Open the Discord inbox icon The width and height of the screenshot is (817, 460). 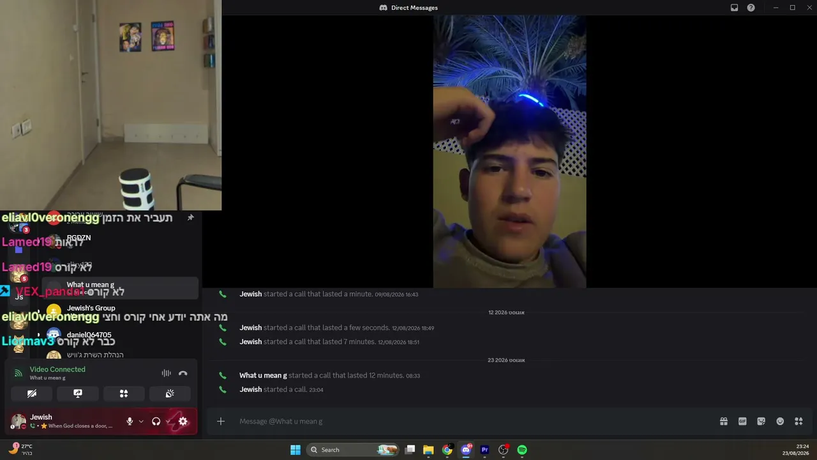click(x=734, y=8)
